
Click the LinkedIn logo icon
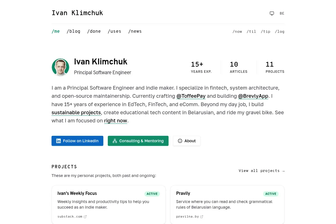[x=59, y=141]
